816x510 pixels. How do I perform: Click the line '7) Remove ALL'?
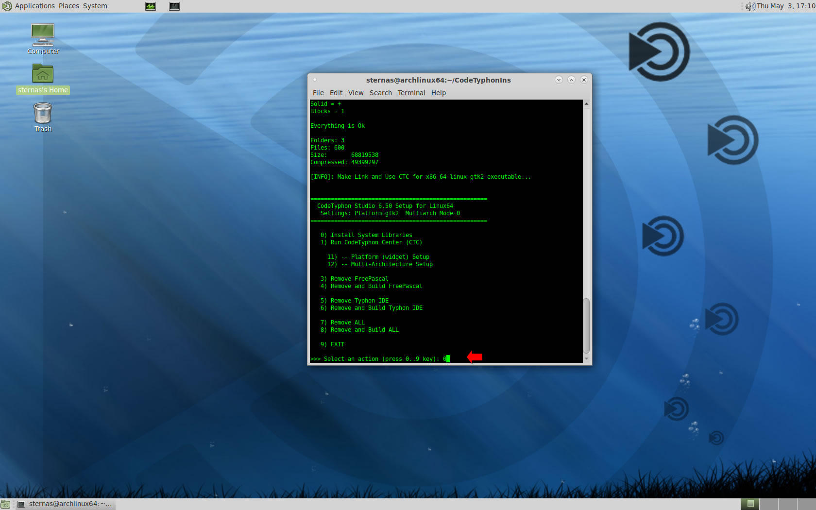point(342,323)
